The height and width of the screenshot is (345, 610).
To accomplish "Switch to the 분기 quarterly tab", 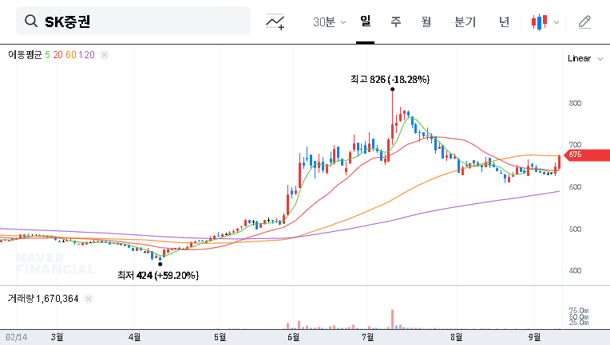I will point(465,22).
